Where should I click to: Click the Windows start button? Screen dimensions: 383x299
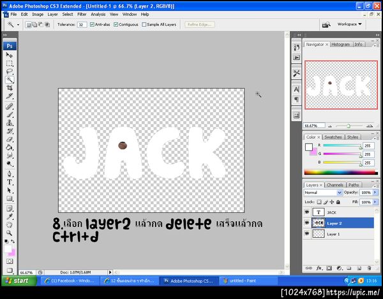pos(19,281)
